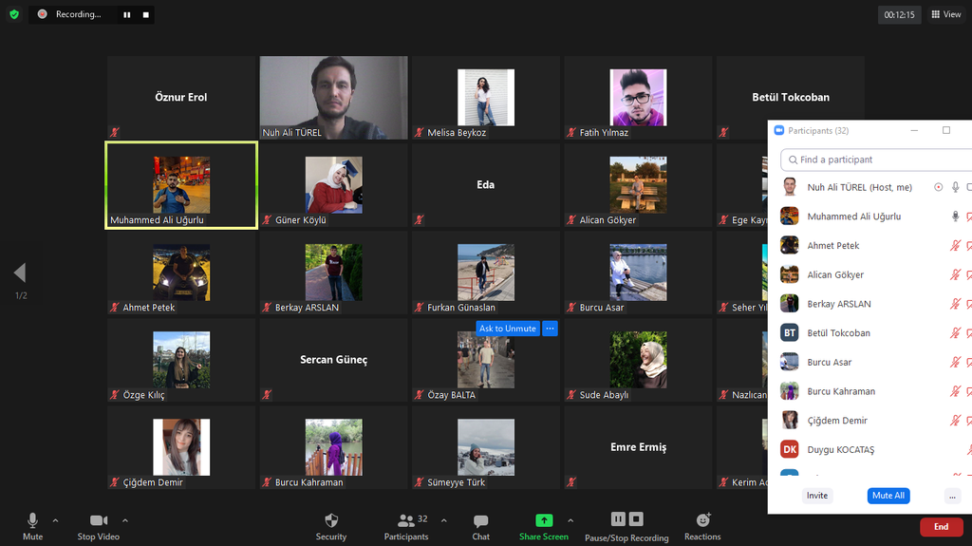972x546 pixels.
Task: Click the DK avatar for Duygu KOCATAŞ
Action: click(x=789, y=449)
